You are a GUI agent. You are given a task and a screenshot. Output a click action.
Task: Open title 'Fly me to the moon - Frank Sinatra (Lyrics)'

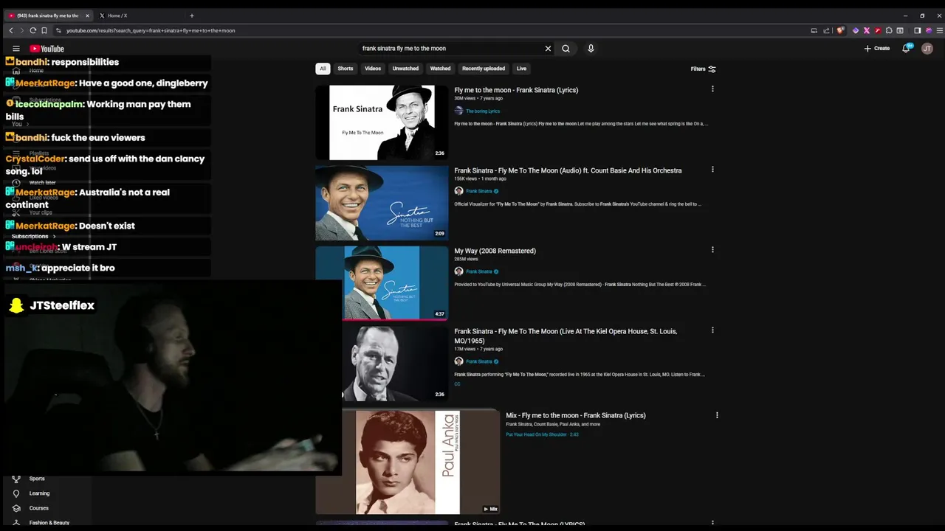pos(516,90)
